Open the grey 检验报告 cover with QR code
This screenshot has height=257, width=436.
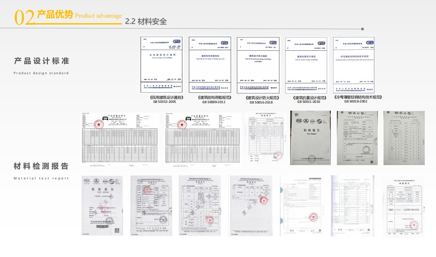[x=102, y=206]
